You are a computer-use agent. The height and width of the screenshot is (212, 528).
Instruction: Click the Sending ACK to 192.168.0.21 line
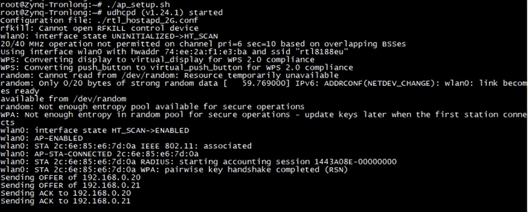pos(65,201)
